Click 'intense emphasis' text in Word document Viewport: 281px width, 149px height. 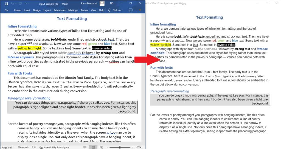(x=21, y=57)
